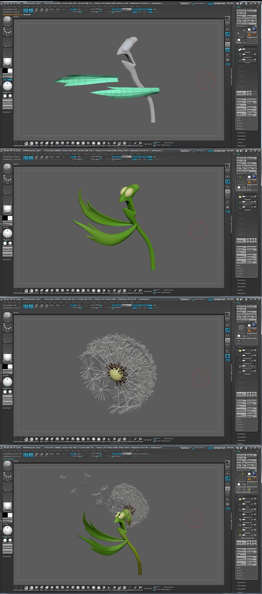Expand the Project section in the final-character window
The image size is (262, 594).
[x=240, y=575]
